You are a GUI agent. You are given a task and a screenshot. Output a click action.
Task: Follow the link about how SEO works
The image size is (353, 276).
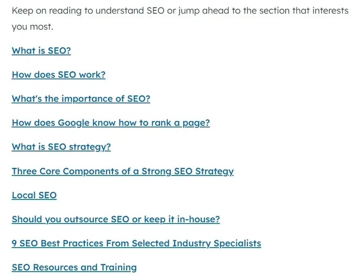(x=59, y=74)
